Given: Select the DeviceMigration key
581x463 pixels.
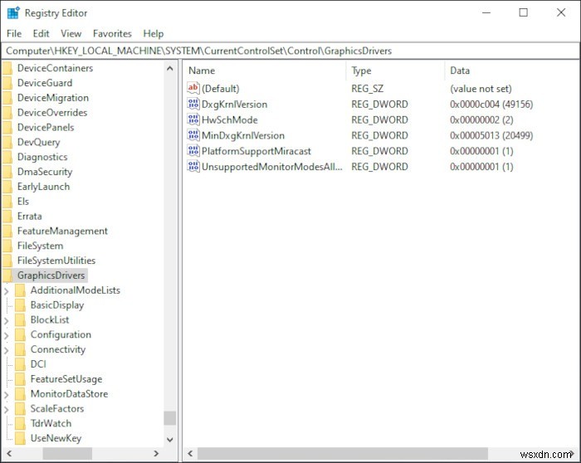Looking at the screenshot, I should click(x=53, y=97).
